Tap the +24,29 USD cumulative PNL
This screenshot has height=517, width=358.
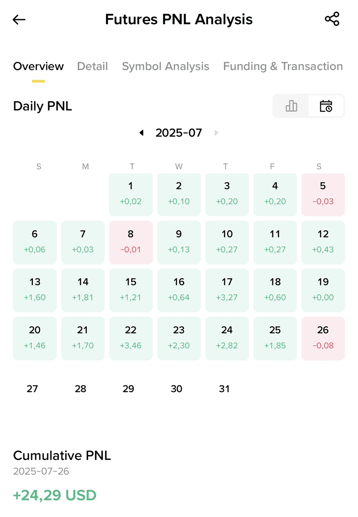coord(55,495)
